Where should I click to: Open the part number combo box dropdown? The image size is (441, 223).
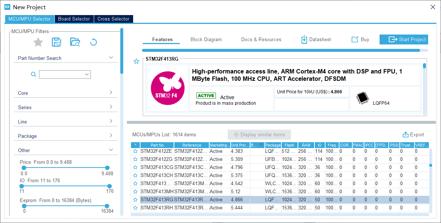(87, 75)
